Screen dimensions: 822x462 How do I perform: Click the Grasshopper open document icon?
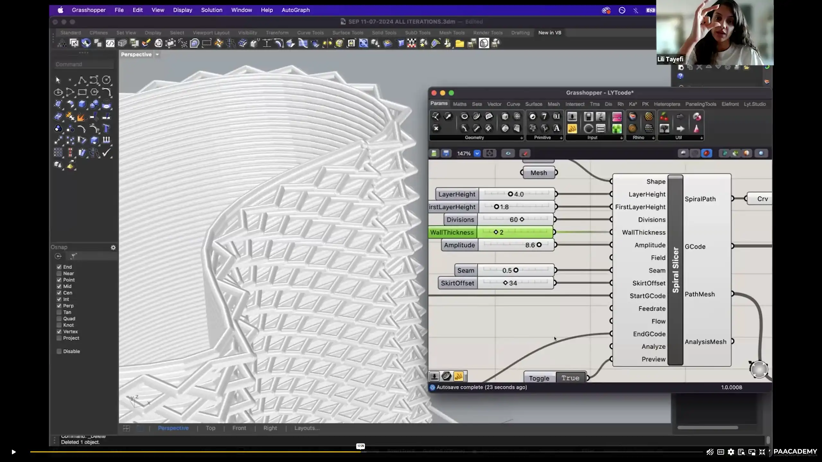click(434, 153)
